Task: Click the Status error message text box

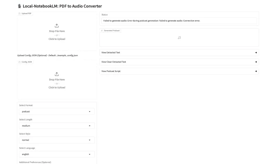Action: (179, 21)
